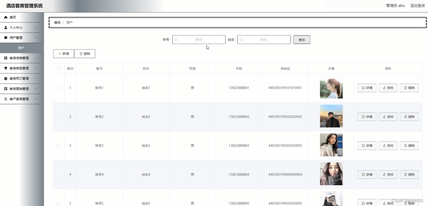Click the plus icon on 新增 button
This screenshot has width=428, height=206.
(60, 54)
